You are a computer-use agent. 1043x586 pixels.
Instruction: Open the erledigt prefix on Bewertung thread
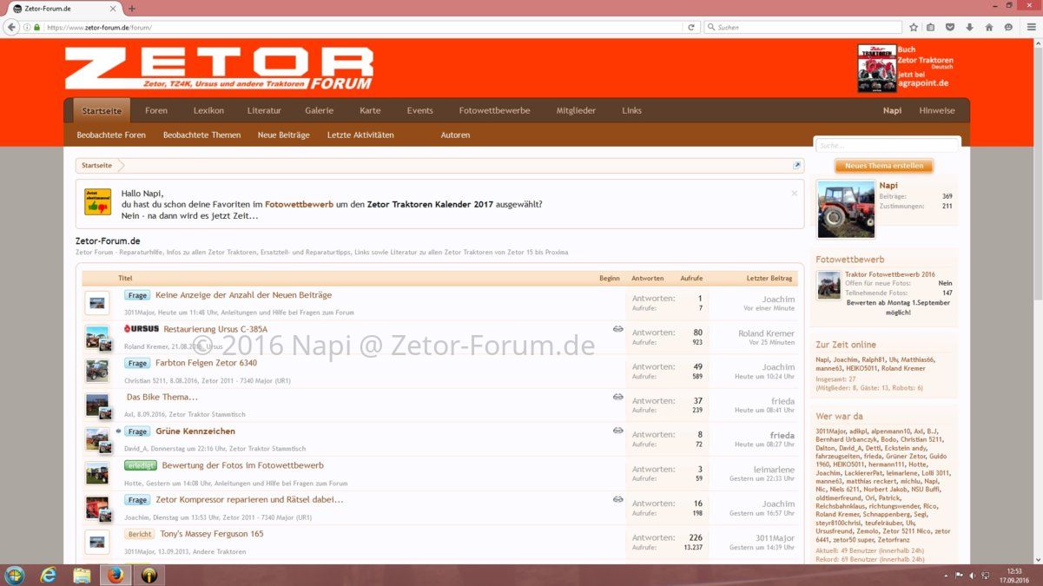[x=140, y=465]
